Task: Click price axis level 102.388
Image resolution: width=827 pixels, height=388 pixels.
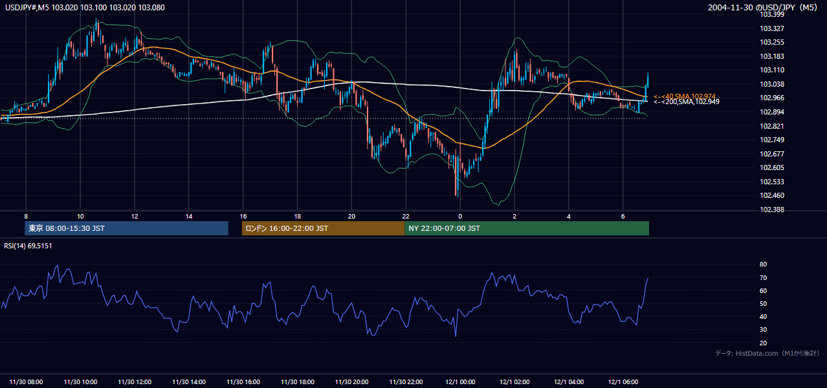Action: (771, 210)
